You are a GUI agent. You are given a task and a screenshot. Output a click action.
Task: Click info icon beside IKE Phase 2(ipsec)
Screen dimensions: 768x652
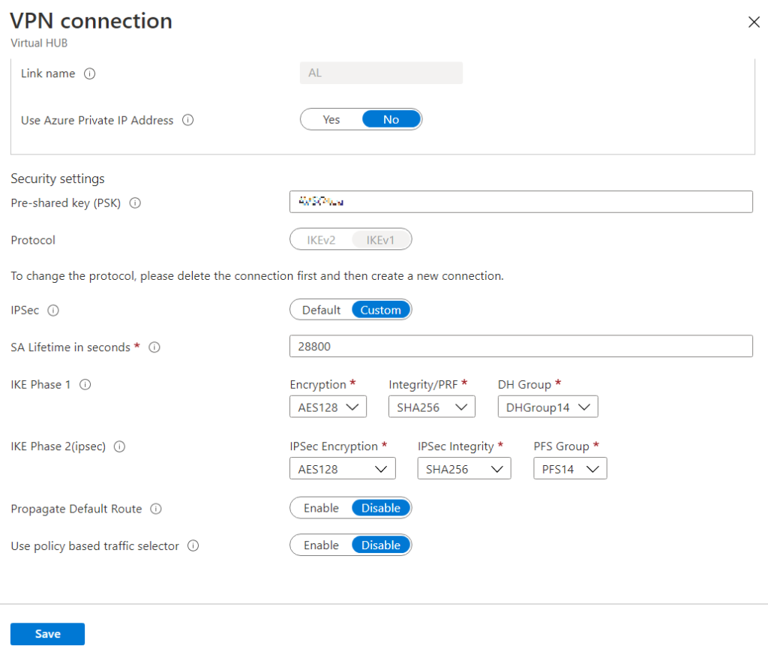point(119,446)
